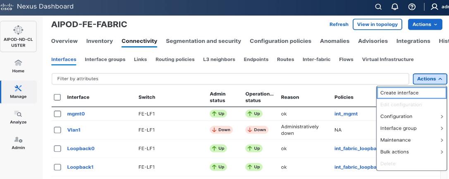Viewport: 449px width, 179px height.
Task: Switch to the Inventory tab
Action: coord(99,41)
